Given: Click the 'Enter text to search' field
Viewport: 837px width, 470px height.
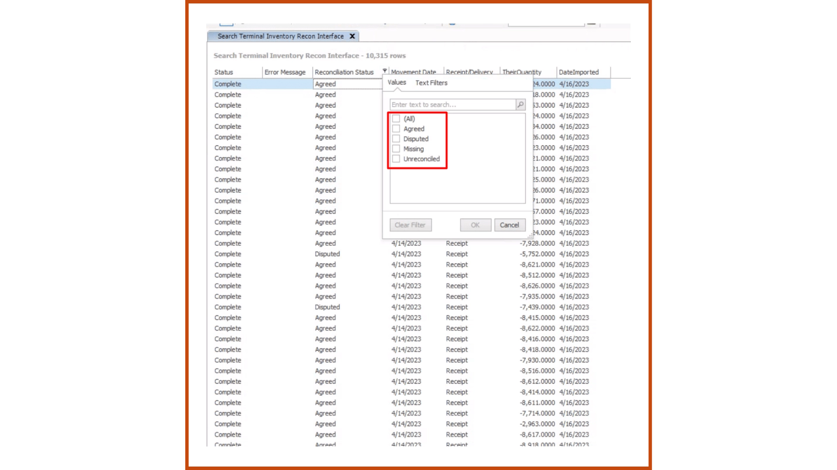Looking at the screenshot, I should click(452, 104).
